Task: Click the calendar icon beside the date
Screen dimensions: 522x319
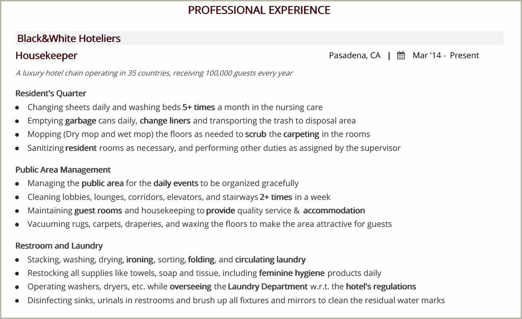Action: 401,55
